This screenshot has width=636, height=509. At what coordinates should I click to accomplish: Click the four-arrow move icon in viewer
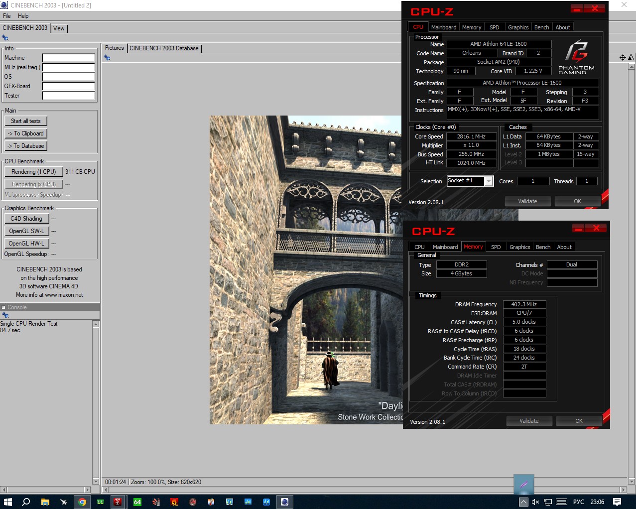click(x=623, y=58)
